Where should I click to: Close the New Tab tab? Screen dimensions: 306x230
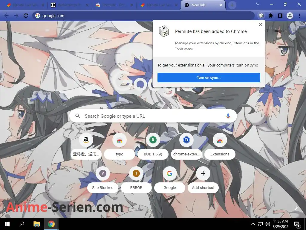(221, 5)
